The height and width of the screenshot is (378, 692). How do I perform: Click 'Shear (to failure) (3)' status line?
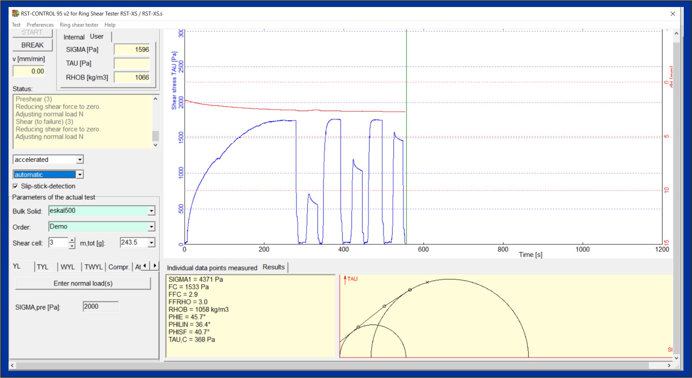(x=45, y=122)
